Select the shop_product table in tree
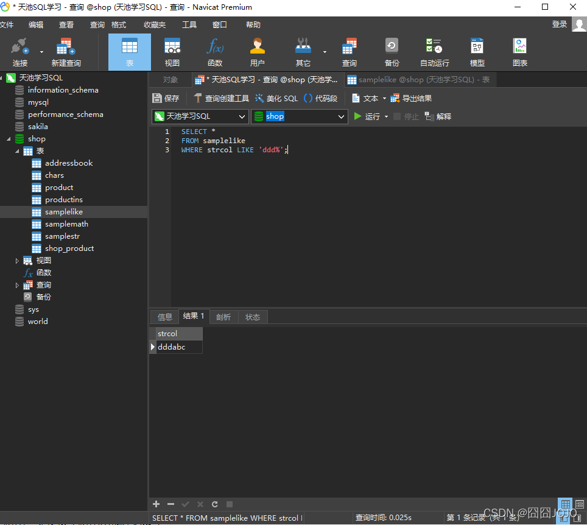The image size is (587, 525). (x=69, y=248)
